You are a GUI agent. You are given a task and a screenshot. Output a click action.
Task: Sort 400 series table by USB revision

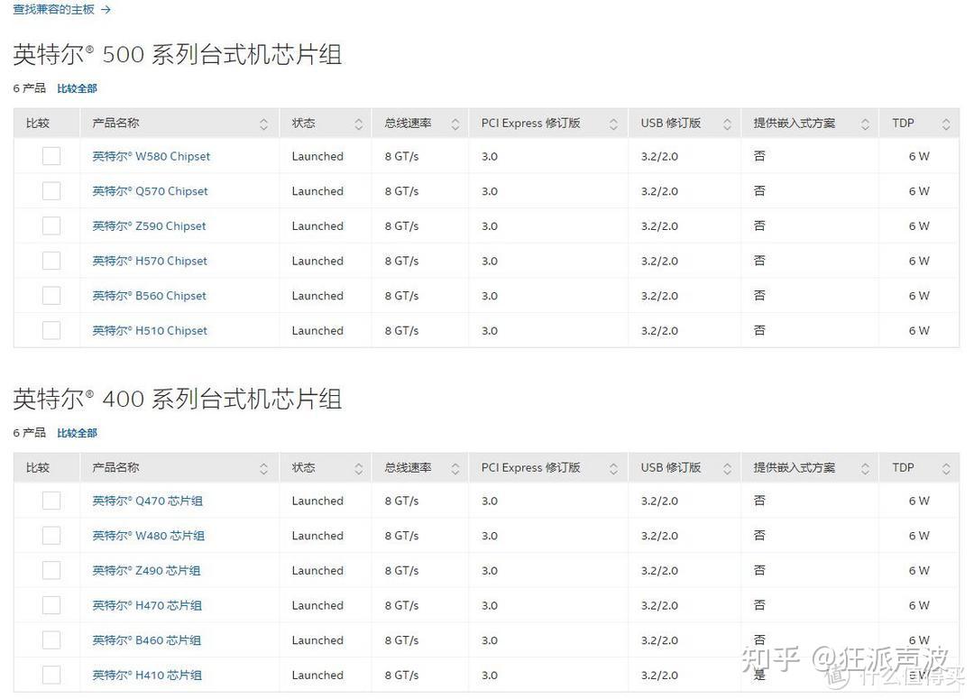point(727,468)
